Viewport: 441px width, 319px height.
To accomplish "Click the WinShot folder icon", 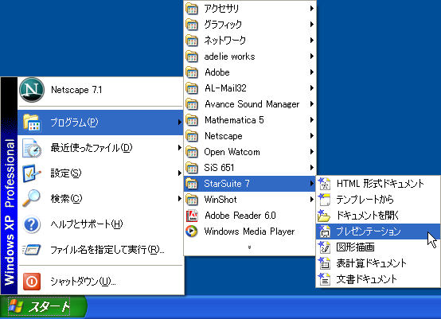I will 192,200.
